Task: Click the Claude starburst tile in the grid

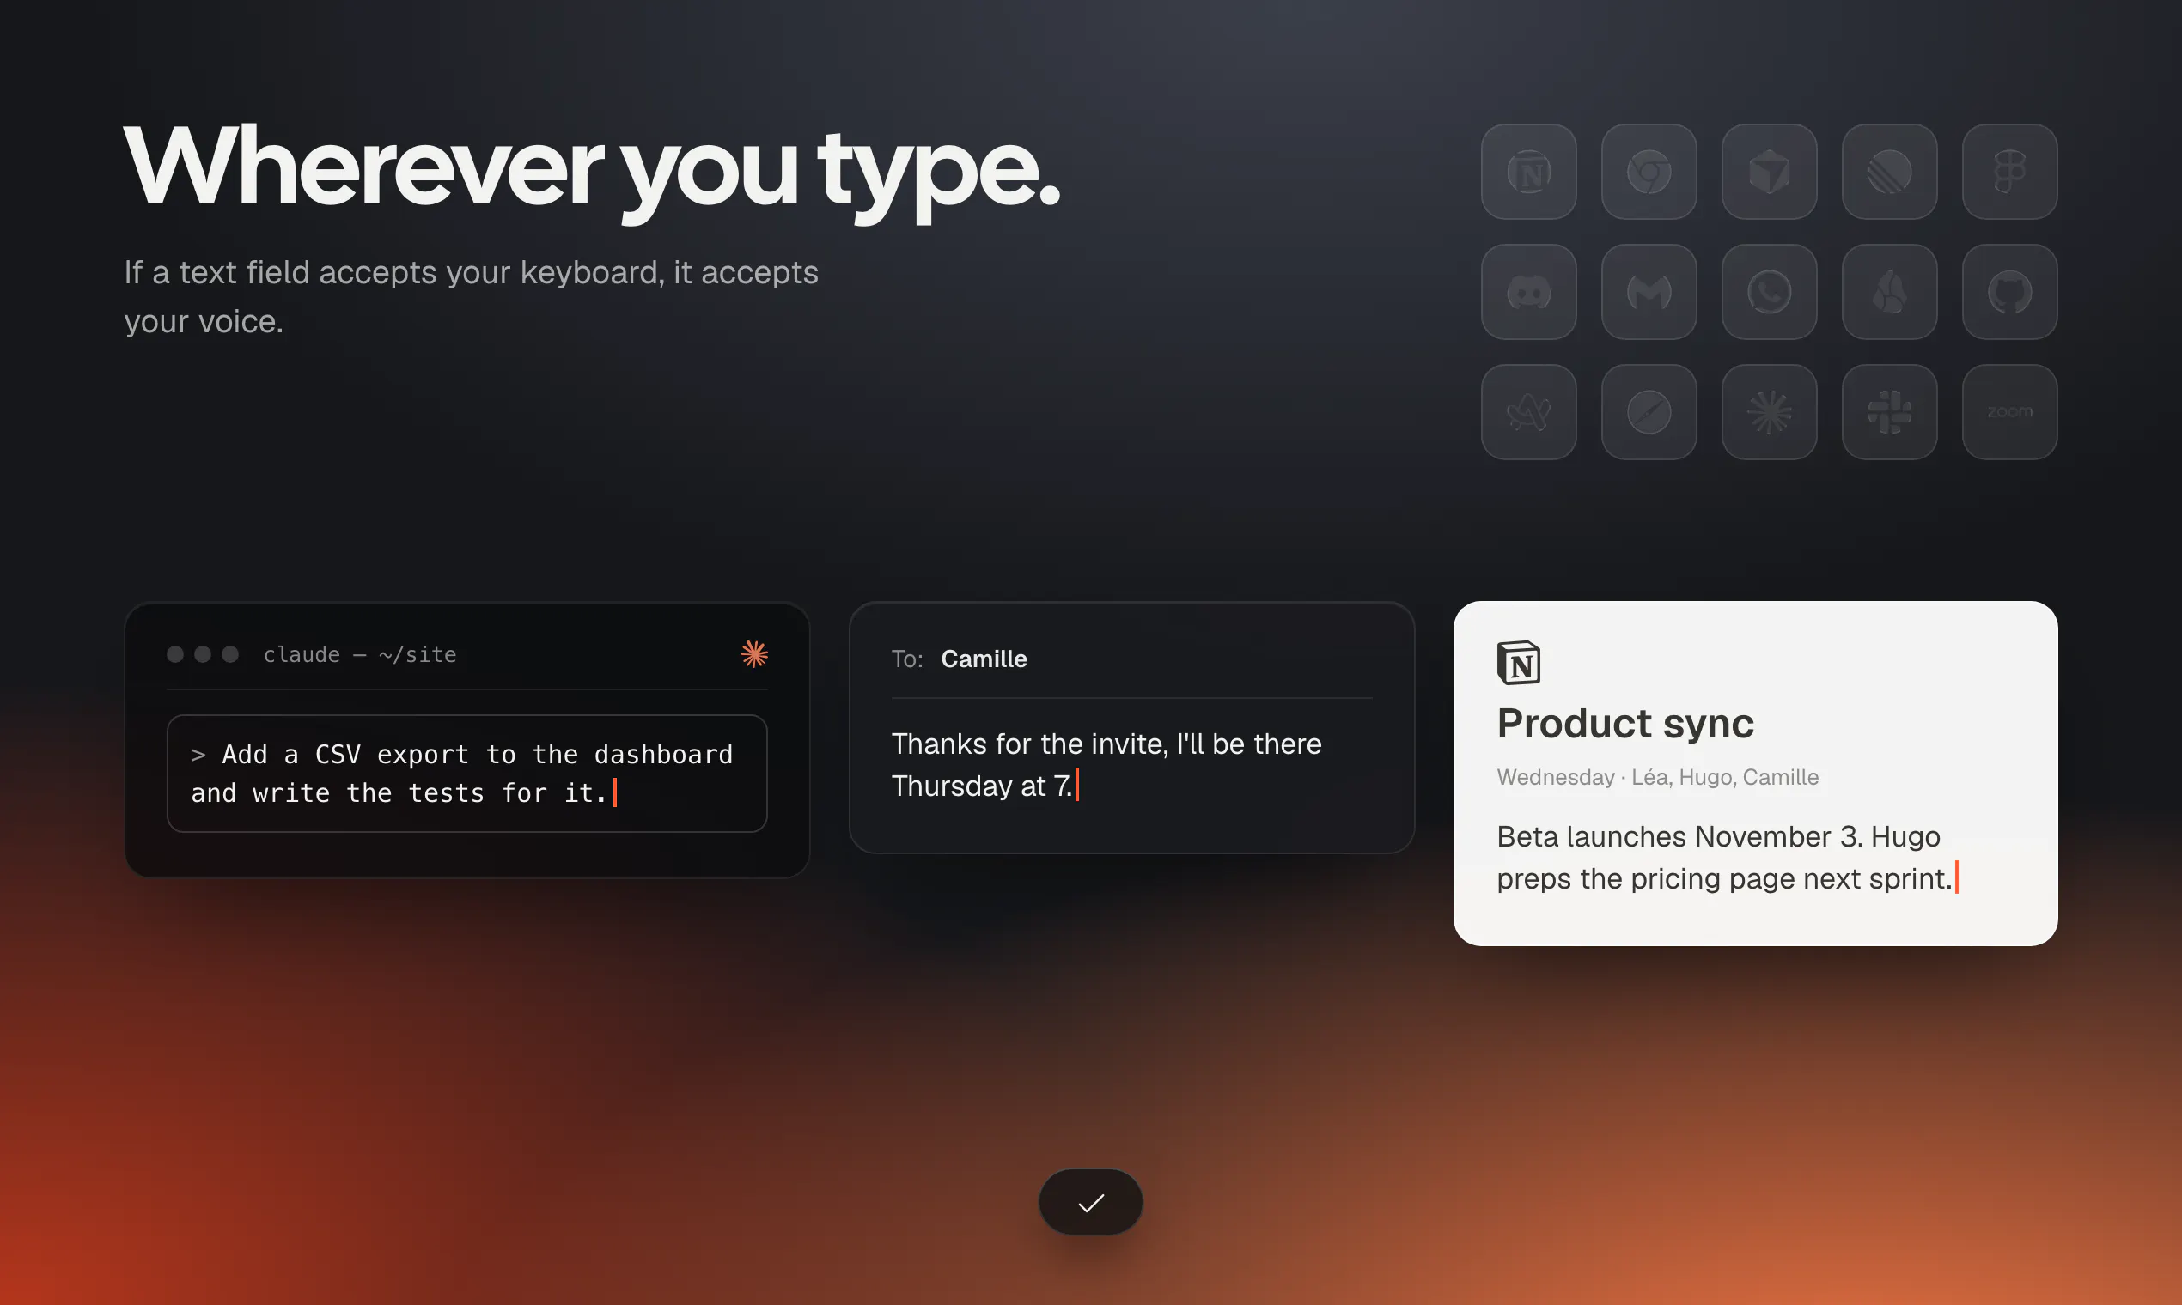Action: pyautogui.click(x=1770, y=411)
